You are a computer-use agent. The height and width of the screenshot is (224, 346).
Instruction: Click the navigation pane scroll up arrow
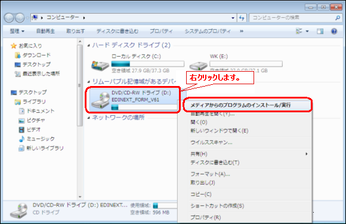[80, 41]
